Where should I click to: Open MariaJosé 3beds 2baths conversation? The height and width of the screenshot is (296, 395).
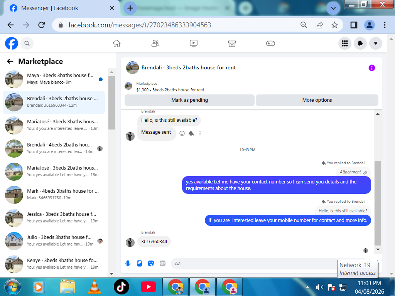pyautogui.click(x=54, y=172)
